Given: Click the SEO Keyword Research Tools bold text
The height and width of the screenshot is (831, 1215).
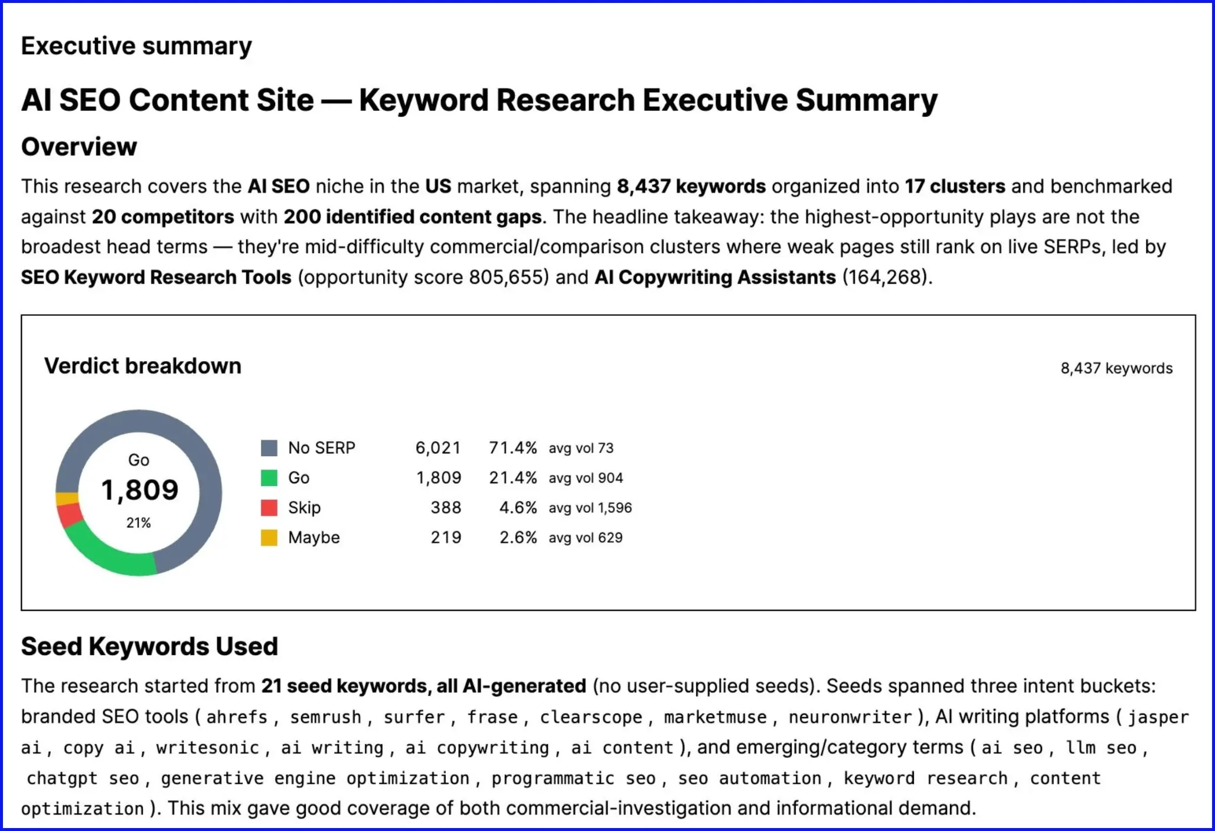Looking at the screenshot, I should [x=156, y=277].
